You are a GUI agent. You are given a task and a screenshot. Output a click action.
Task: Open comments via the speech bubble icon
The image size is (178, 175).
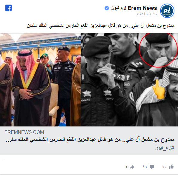152,167
